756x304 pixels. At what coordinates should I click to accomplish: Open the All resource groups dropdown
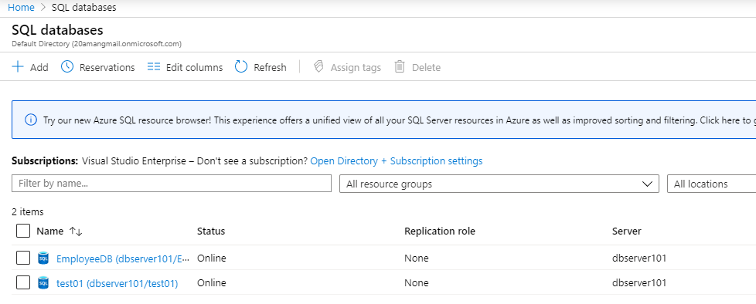[x=499, y=184]
